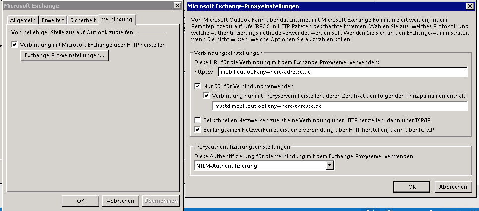
Task: Click OK in the Microsoft Exchange dialog
Action: point(81,201)
